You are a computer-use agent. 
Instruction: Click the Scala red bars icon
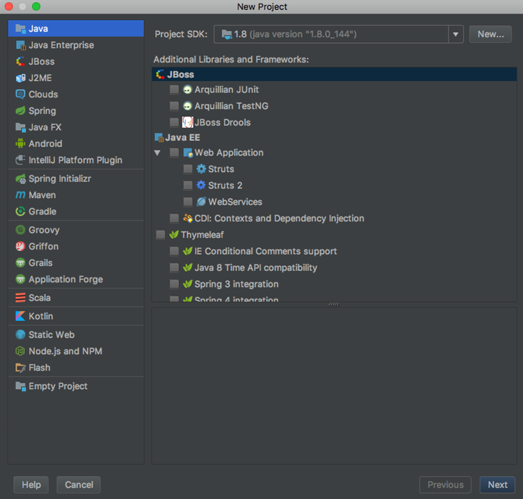(x=20, y=298)
